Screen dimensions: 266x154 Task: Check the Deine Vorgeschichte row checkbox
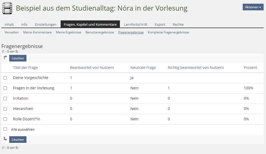pos(5,78)
